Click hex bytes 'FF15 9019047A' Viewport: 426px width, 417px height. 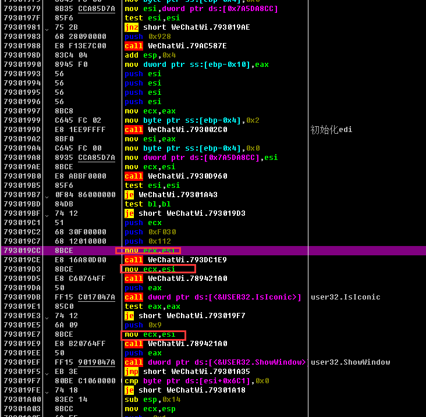coord(85,362)
